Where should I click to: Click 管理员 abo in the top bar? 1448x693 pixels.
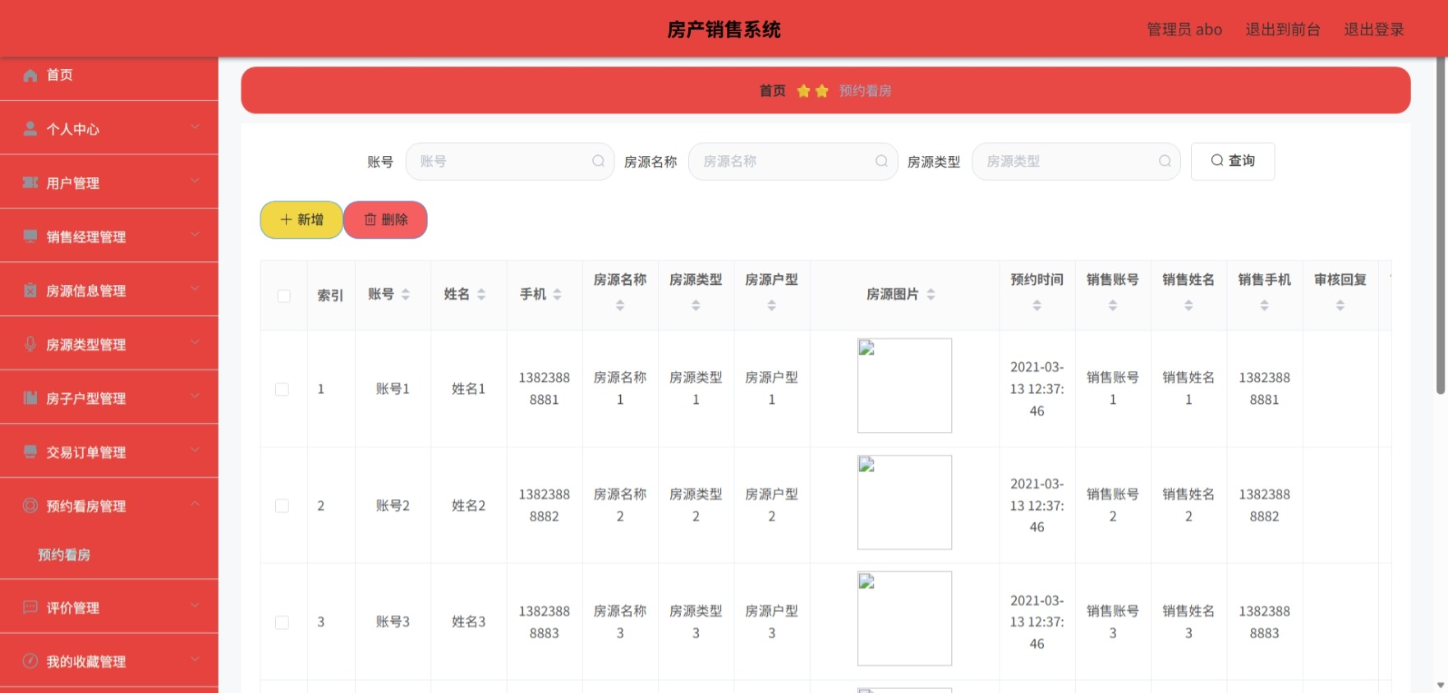point(1184,30)
